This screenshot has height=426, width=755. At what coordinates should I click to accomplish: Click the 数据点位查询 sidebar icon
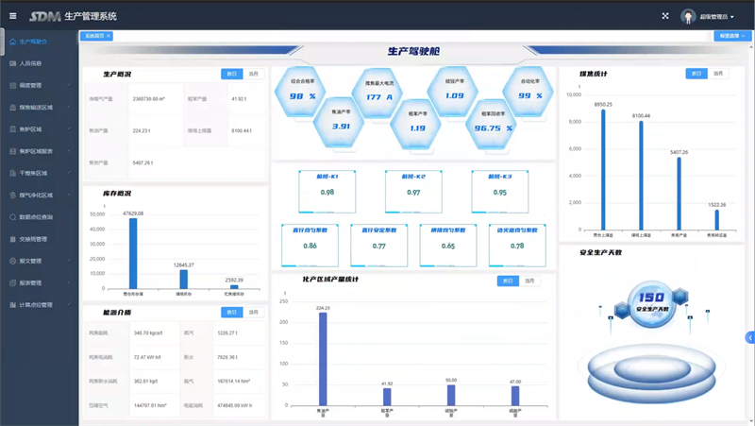(x=12, y=216)
